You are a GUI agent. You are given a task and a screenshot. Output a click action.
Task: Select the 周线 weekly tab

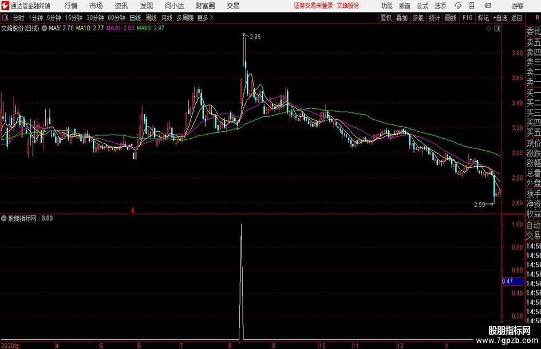[151, 18]
